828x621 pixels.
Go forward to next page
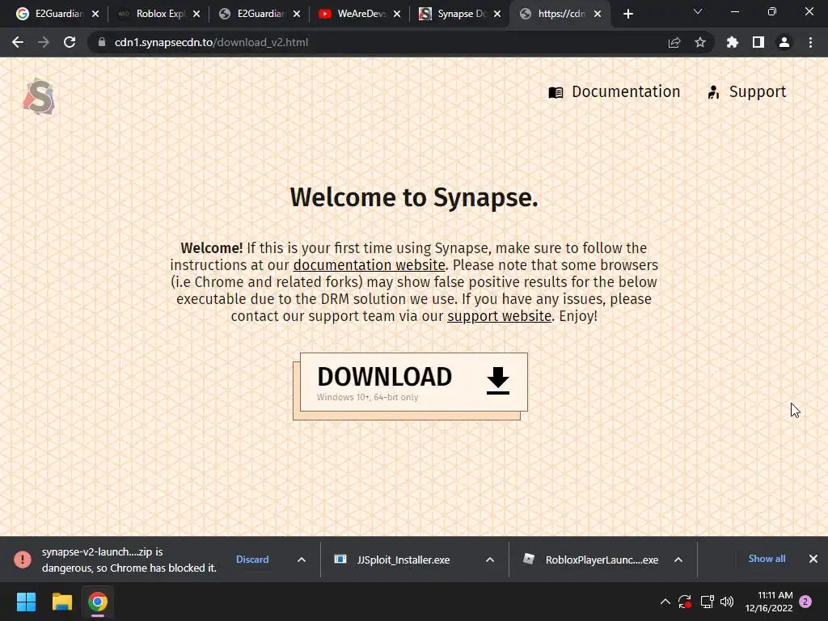[44, 42]
